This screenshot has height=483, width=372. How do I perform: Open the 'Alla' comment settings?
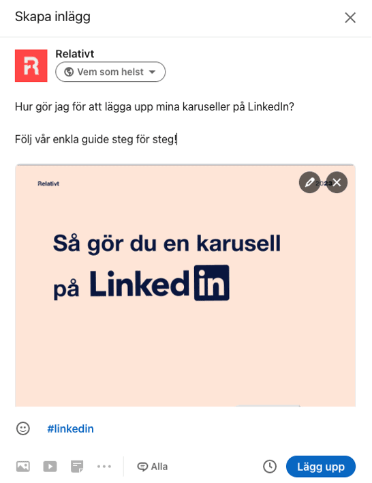(x=153, y=467)
